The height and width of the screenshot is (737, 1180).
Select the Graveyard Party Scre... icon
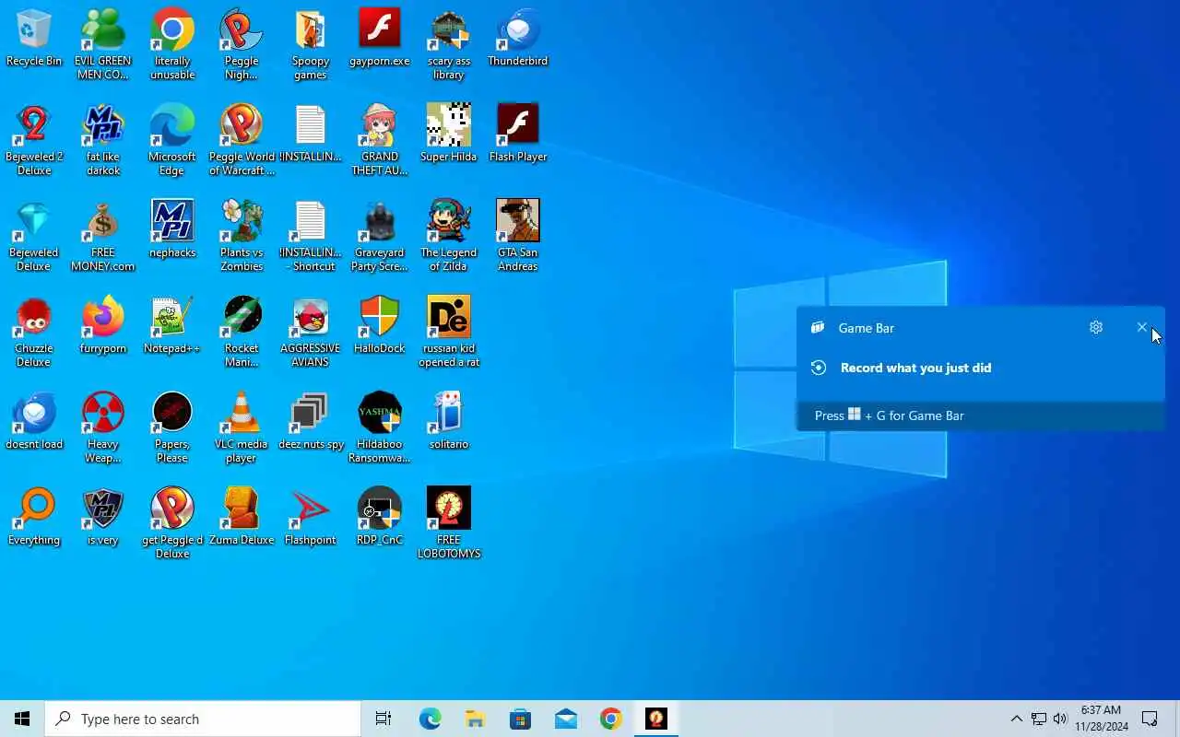(x=380, y=237)
